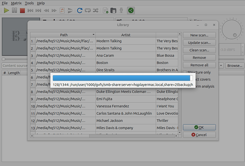Open the Matrix menu
Viewport: 245px width, 166px height.
(x=16, y=3)
